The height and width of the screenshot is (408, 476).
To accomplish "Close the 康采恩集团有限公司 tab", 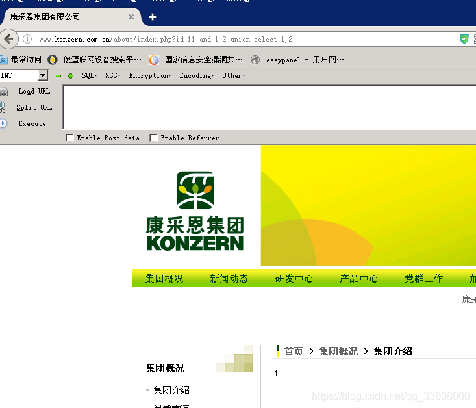I will tap(131, 17).
